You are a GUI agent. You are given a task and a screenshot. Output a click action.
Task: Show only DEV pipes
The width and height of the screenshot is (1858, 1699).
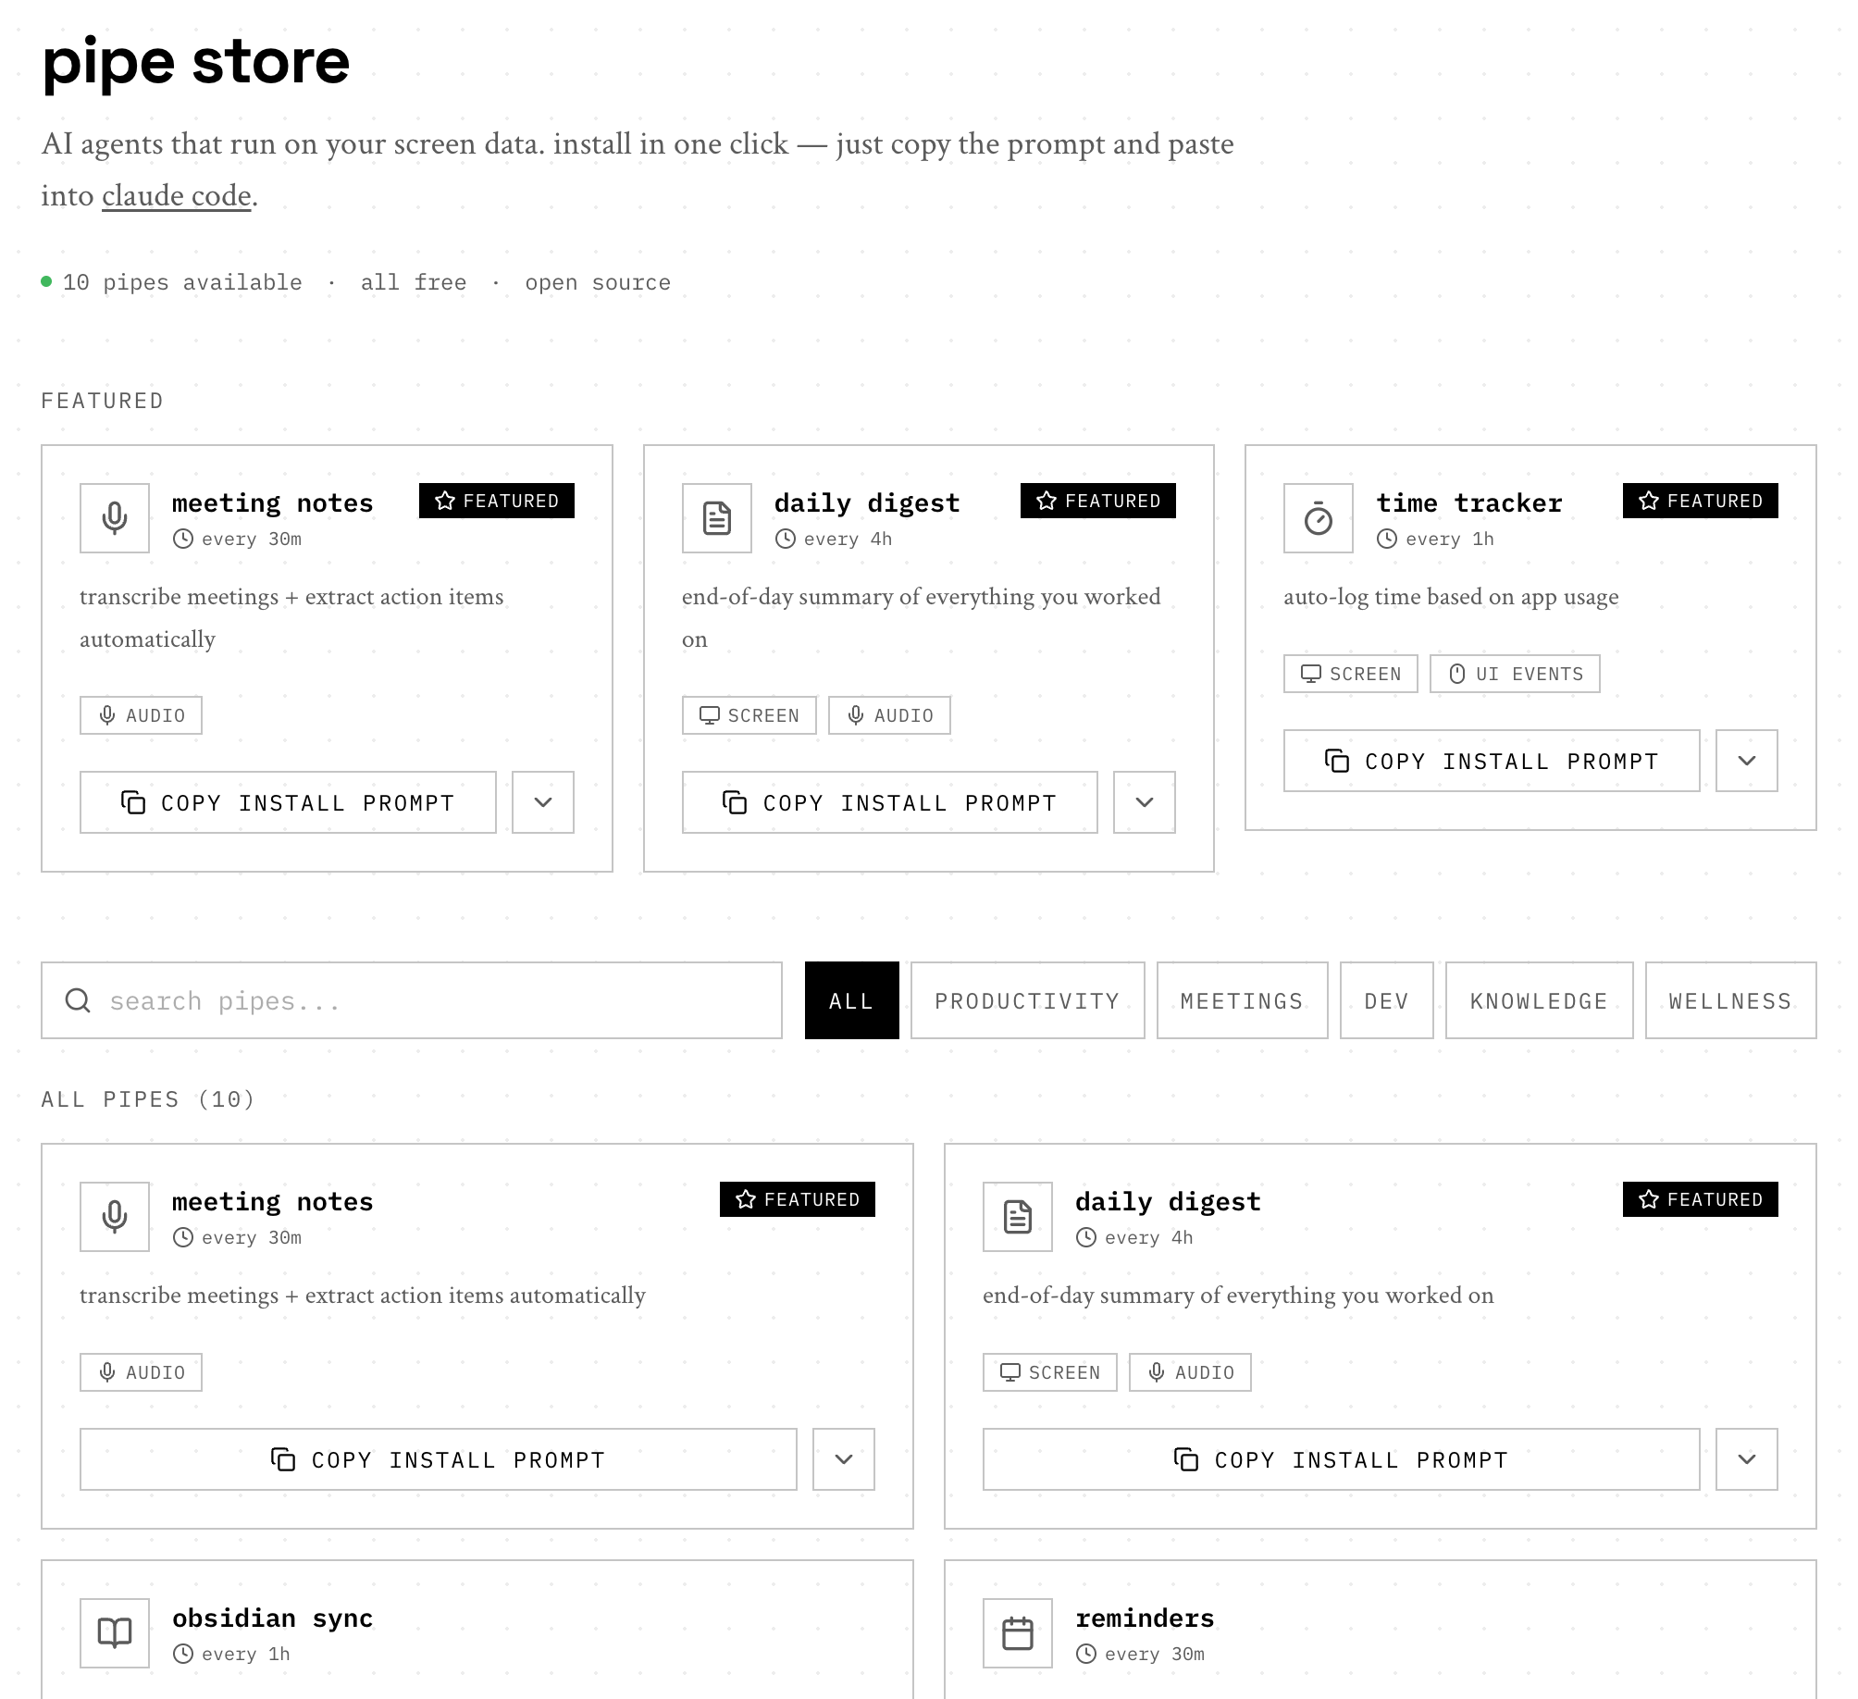(x=1386, y=1000)
